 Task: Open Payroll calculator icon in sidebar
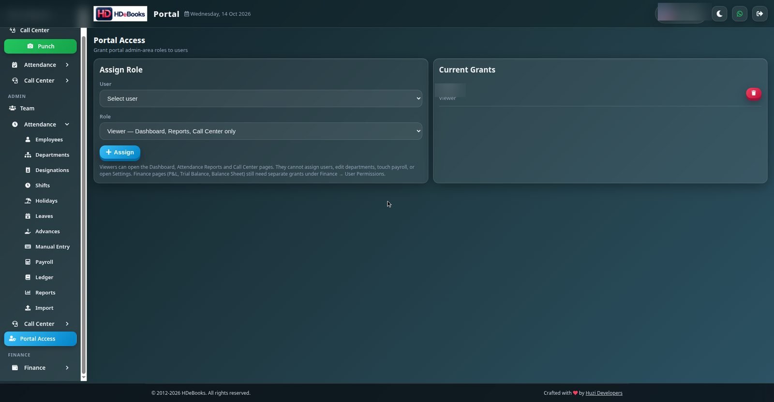(28, 262)
